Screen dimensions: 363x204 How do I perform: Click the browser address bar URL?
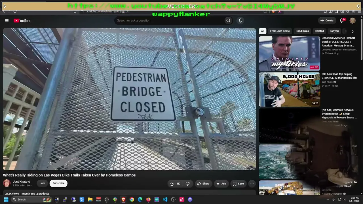click(108, 11)
